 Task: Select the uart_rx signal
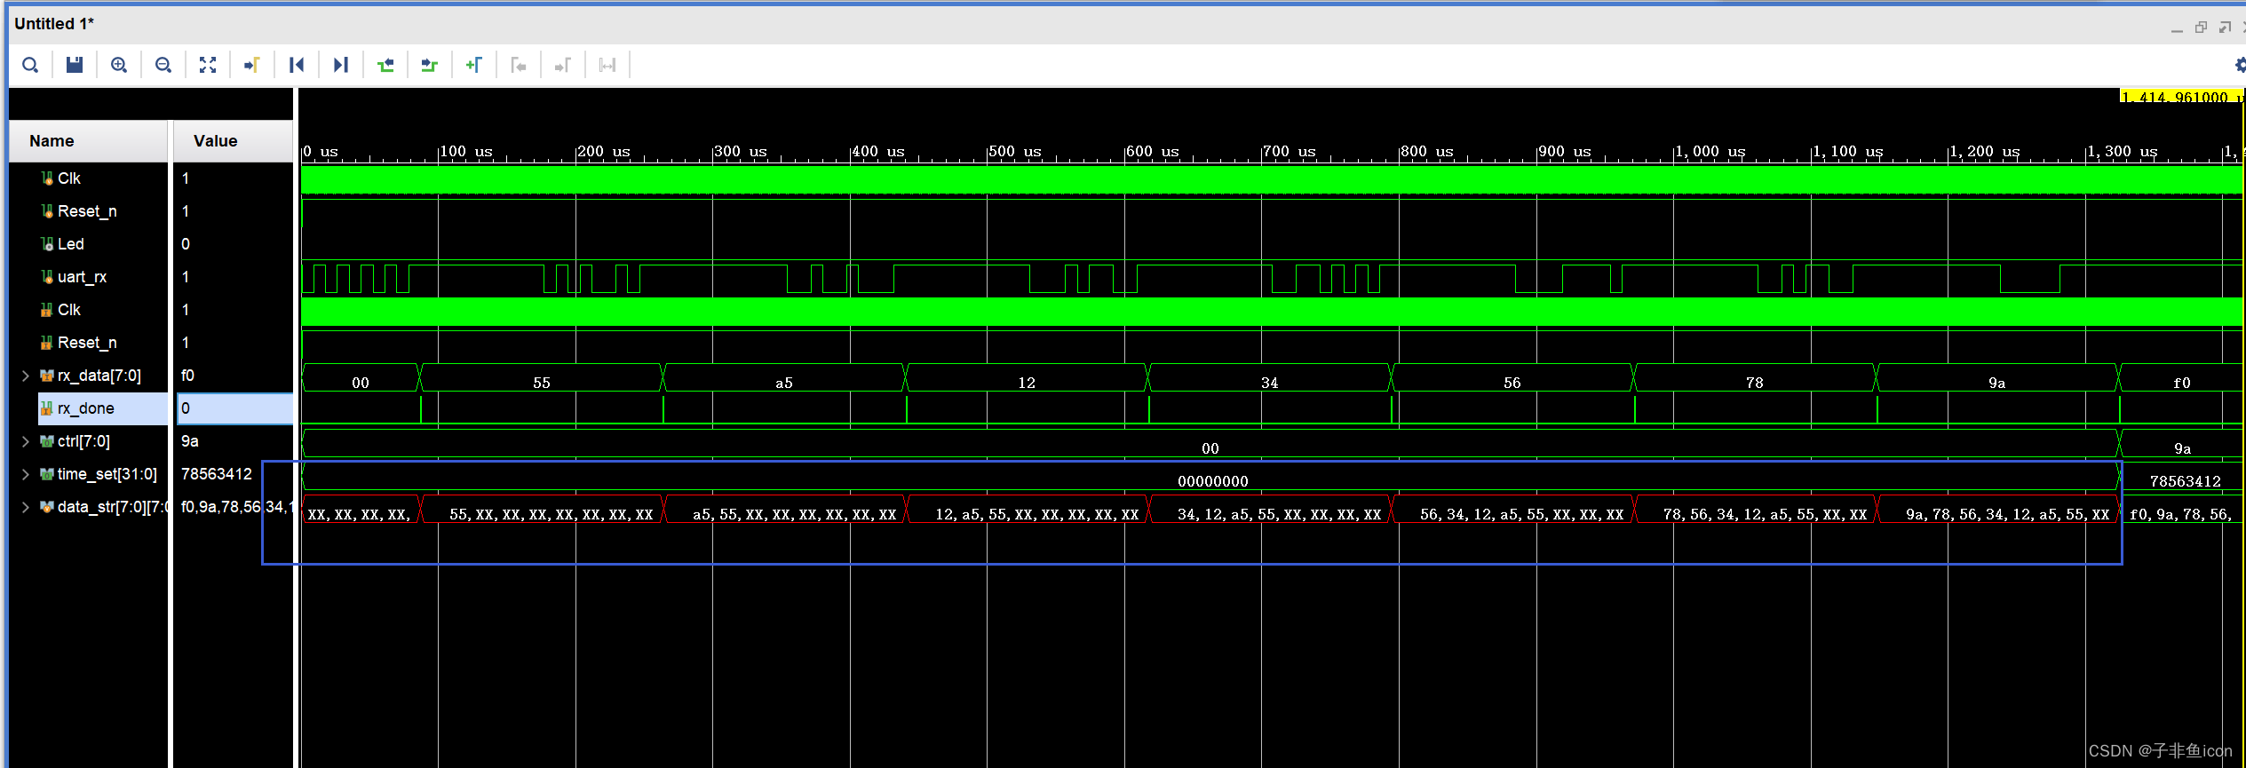[x=82, y=277]
